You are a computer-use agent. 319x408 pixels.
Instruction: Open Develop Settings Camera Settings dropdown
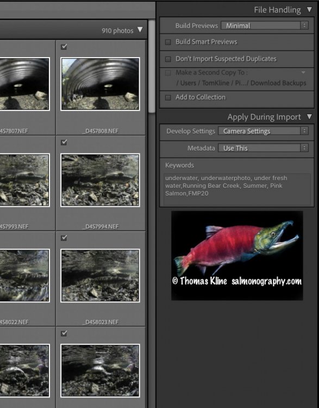click(263, 131)
